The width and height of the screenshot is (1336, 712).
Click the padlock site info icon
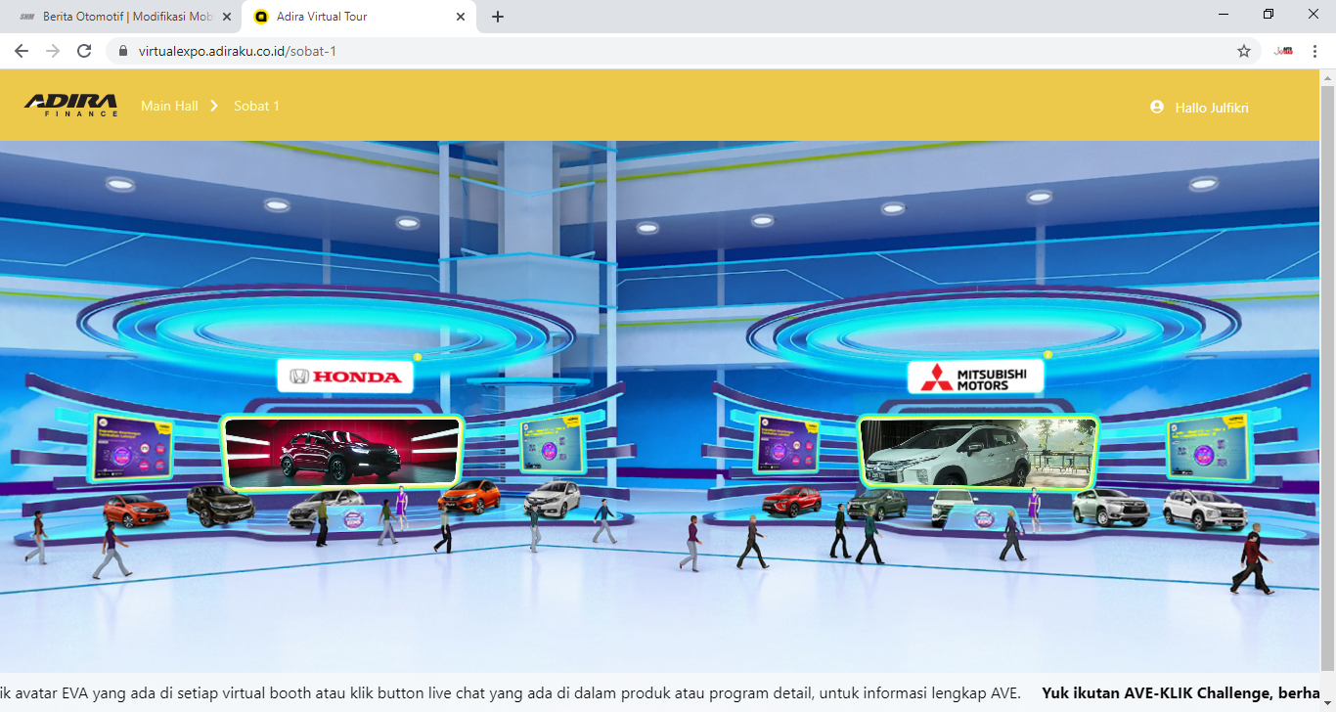coord(123,51)
